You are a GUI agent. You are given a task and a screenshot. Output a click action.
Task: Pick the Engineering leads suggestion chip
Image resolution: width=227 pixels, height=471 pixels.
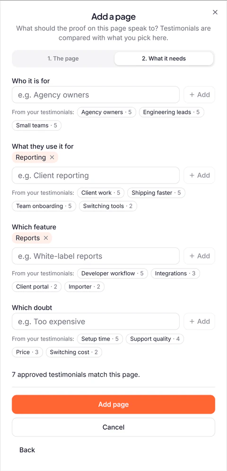(171, 112)
